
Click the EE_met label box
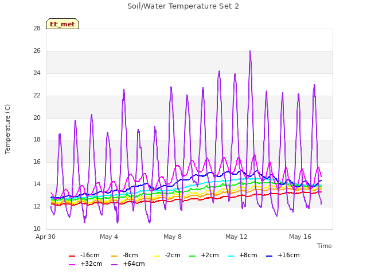click(63, 24)
